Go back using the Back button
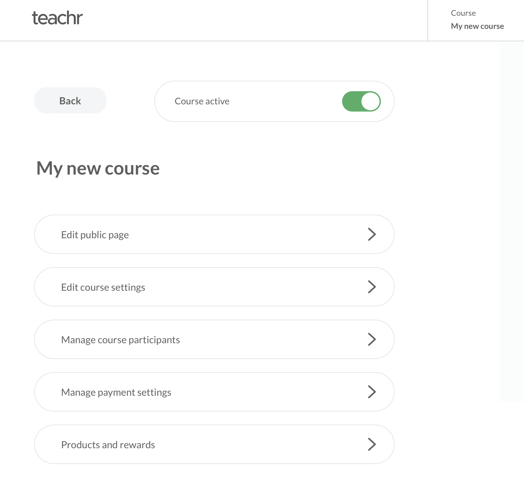 pyautogui.click(x=70, y=101)
